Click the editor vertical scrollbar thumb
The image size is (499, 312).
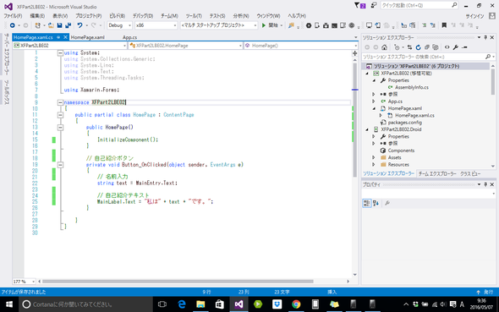355,119
